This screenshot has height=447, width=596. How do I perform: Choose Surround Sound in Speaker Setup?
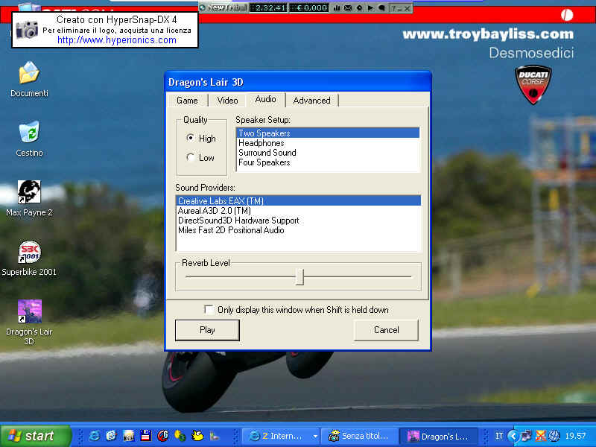click(x=328, y=153)
